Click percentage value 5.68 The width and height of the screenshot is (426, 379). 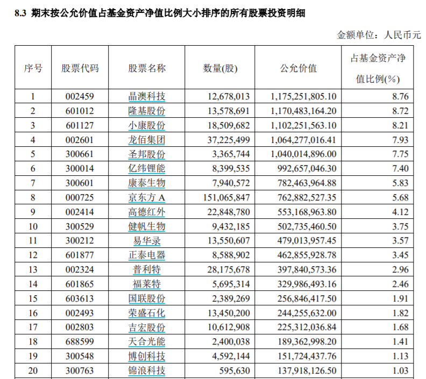pyautogui.click(x=400, y=197)
